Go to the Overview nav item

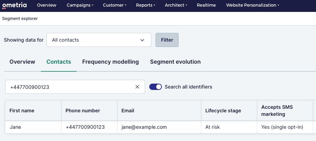[x=47, y=5]
